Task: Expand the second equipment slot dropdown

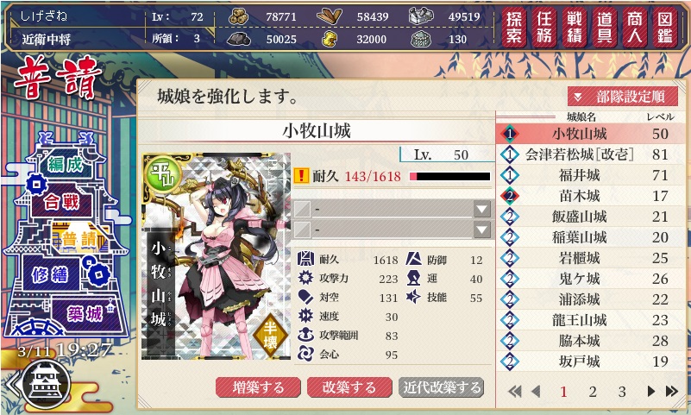Action: point(481,230)
